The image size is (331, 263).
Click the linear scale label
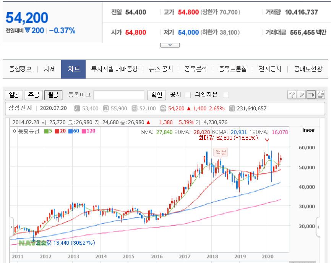click(x=308, y=130)
